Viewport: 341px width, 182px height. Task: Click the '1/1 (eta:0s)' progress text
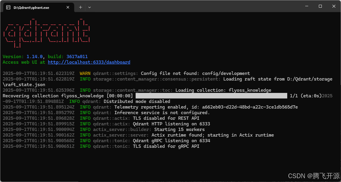pyautogui.click(x=306, y=96)
